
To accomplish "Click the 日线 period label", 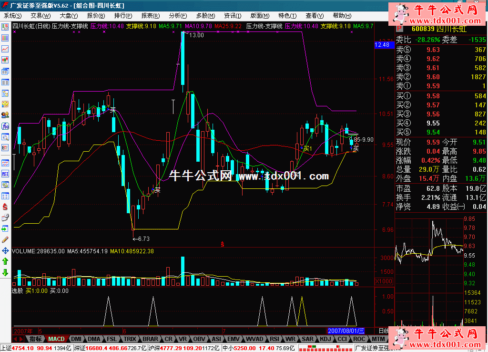I will tap(383, 331).
